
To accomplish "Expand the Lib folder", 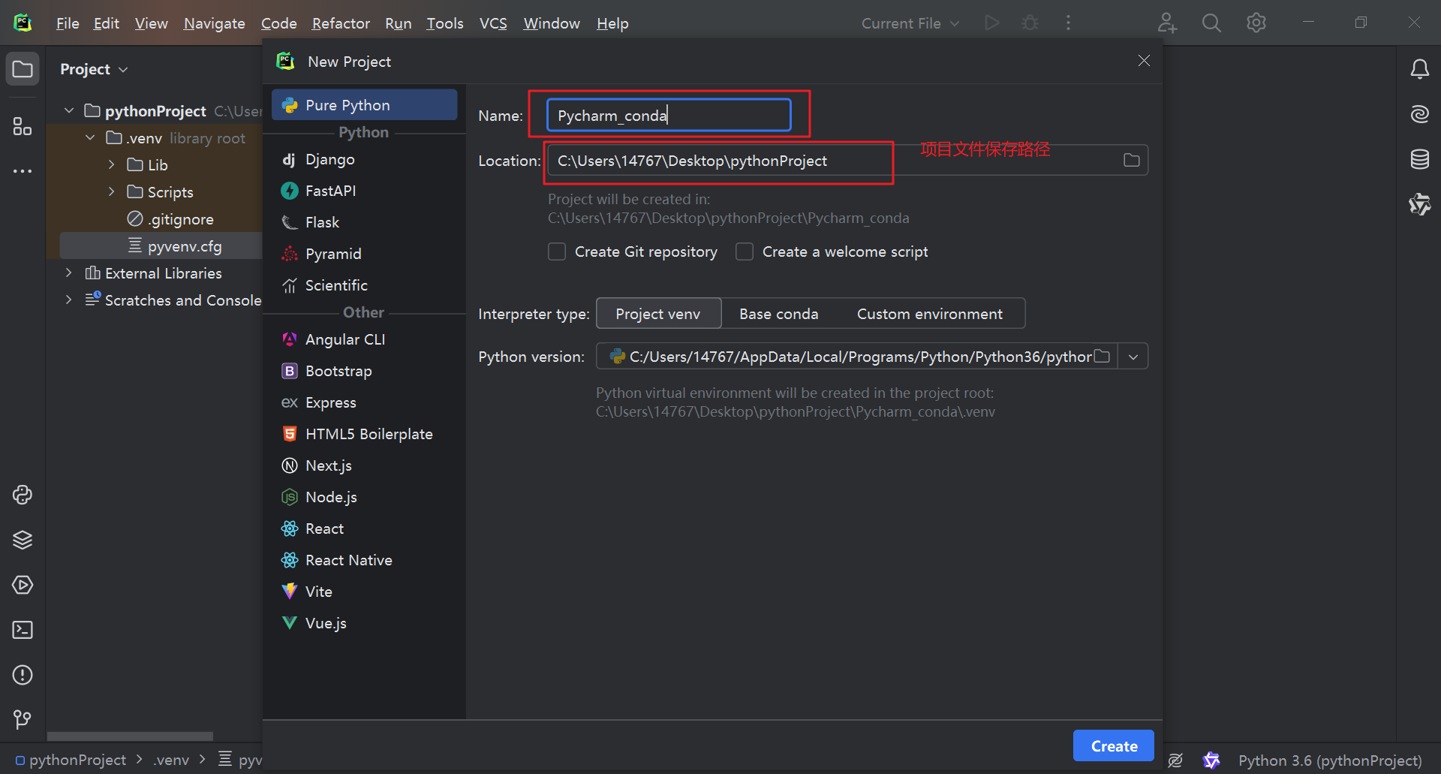I will point(111,165).
